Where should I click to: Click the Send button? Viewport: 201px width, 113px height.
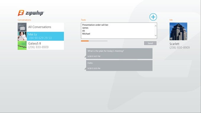pos(150,43)
